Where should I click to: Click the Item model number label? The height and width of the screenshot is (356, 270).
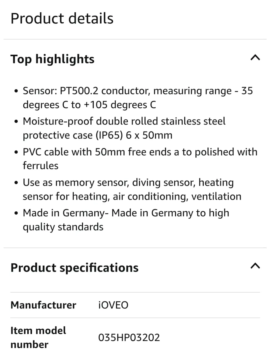38,337
